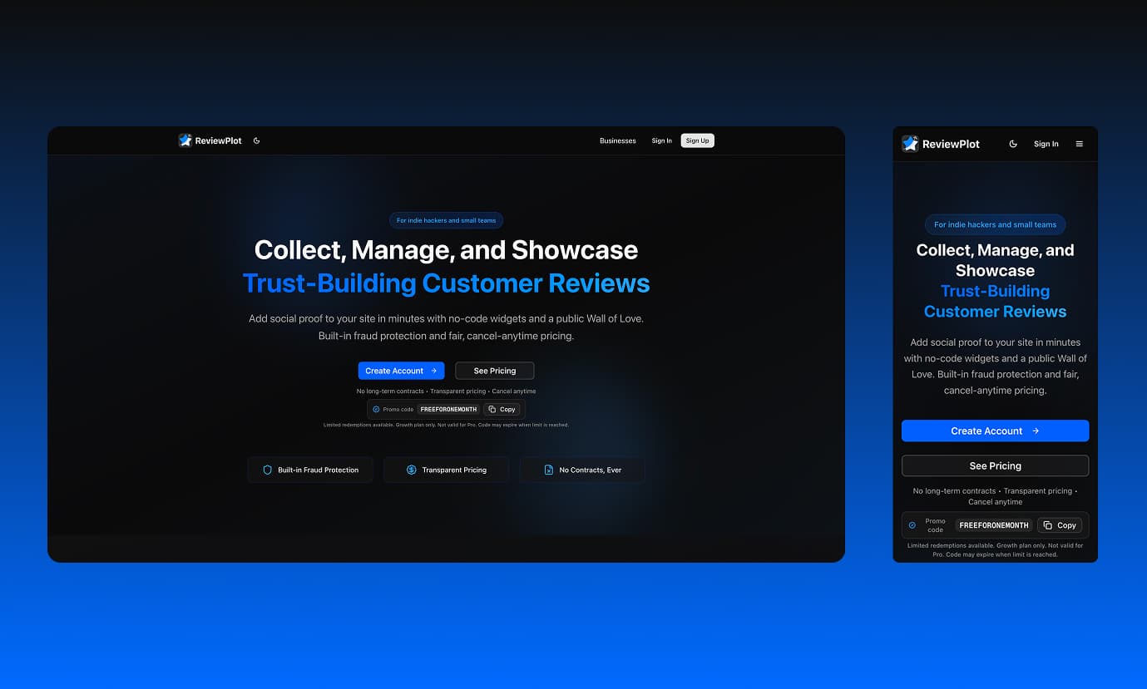Open See Pricing in the desktop hero

(x=494, y=371)
